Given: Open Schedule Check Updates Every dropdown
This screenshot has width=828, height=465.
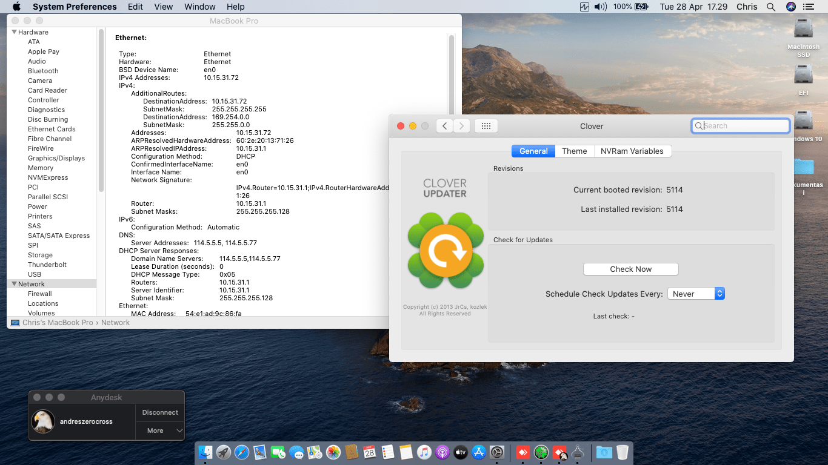Looking at the screenshot, I should point(696,294).
